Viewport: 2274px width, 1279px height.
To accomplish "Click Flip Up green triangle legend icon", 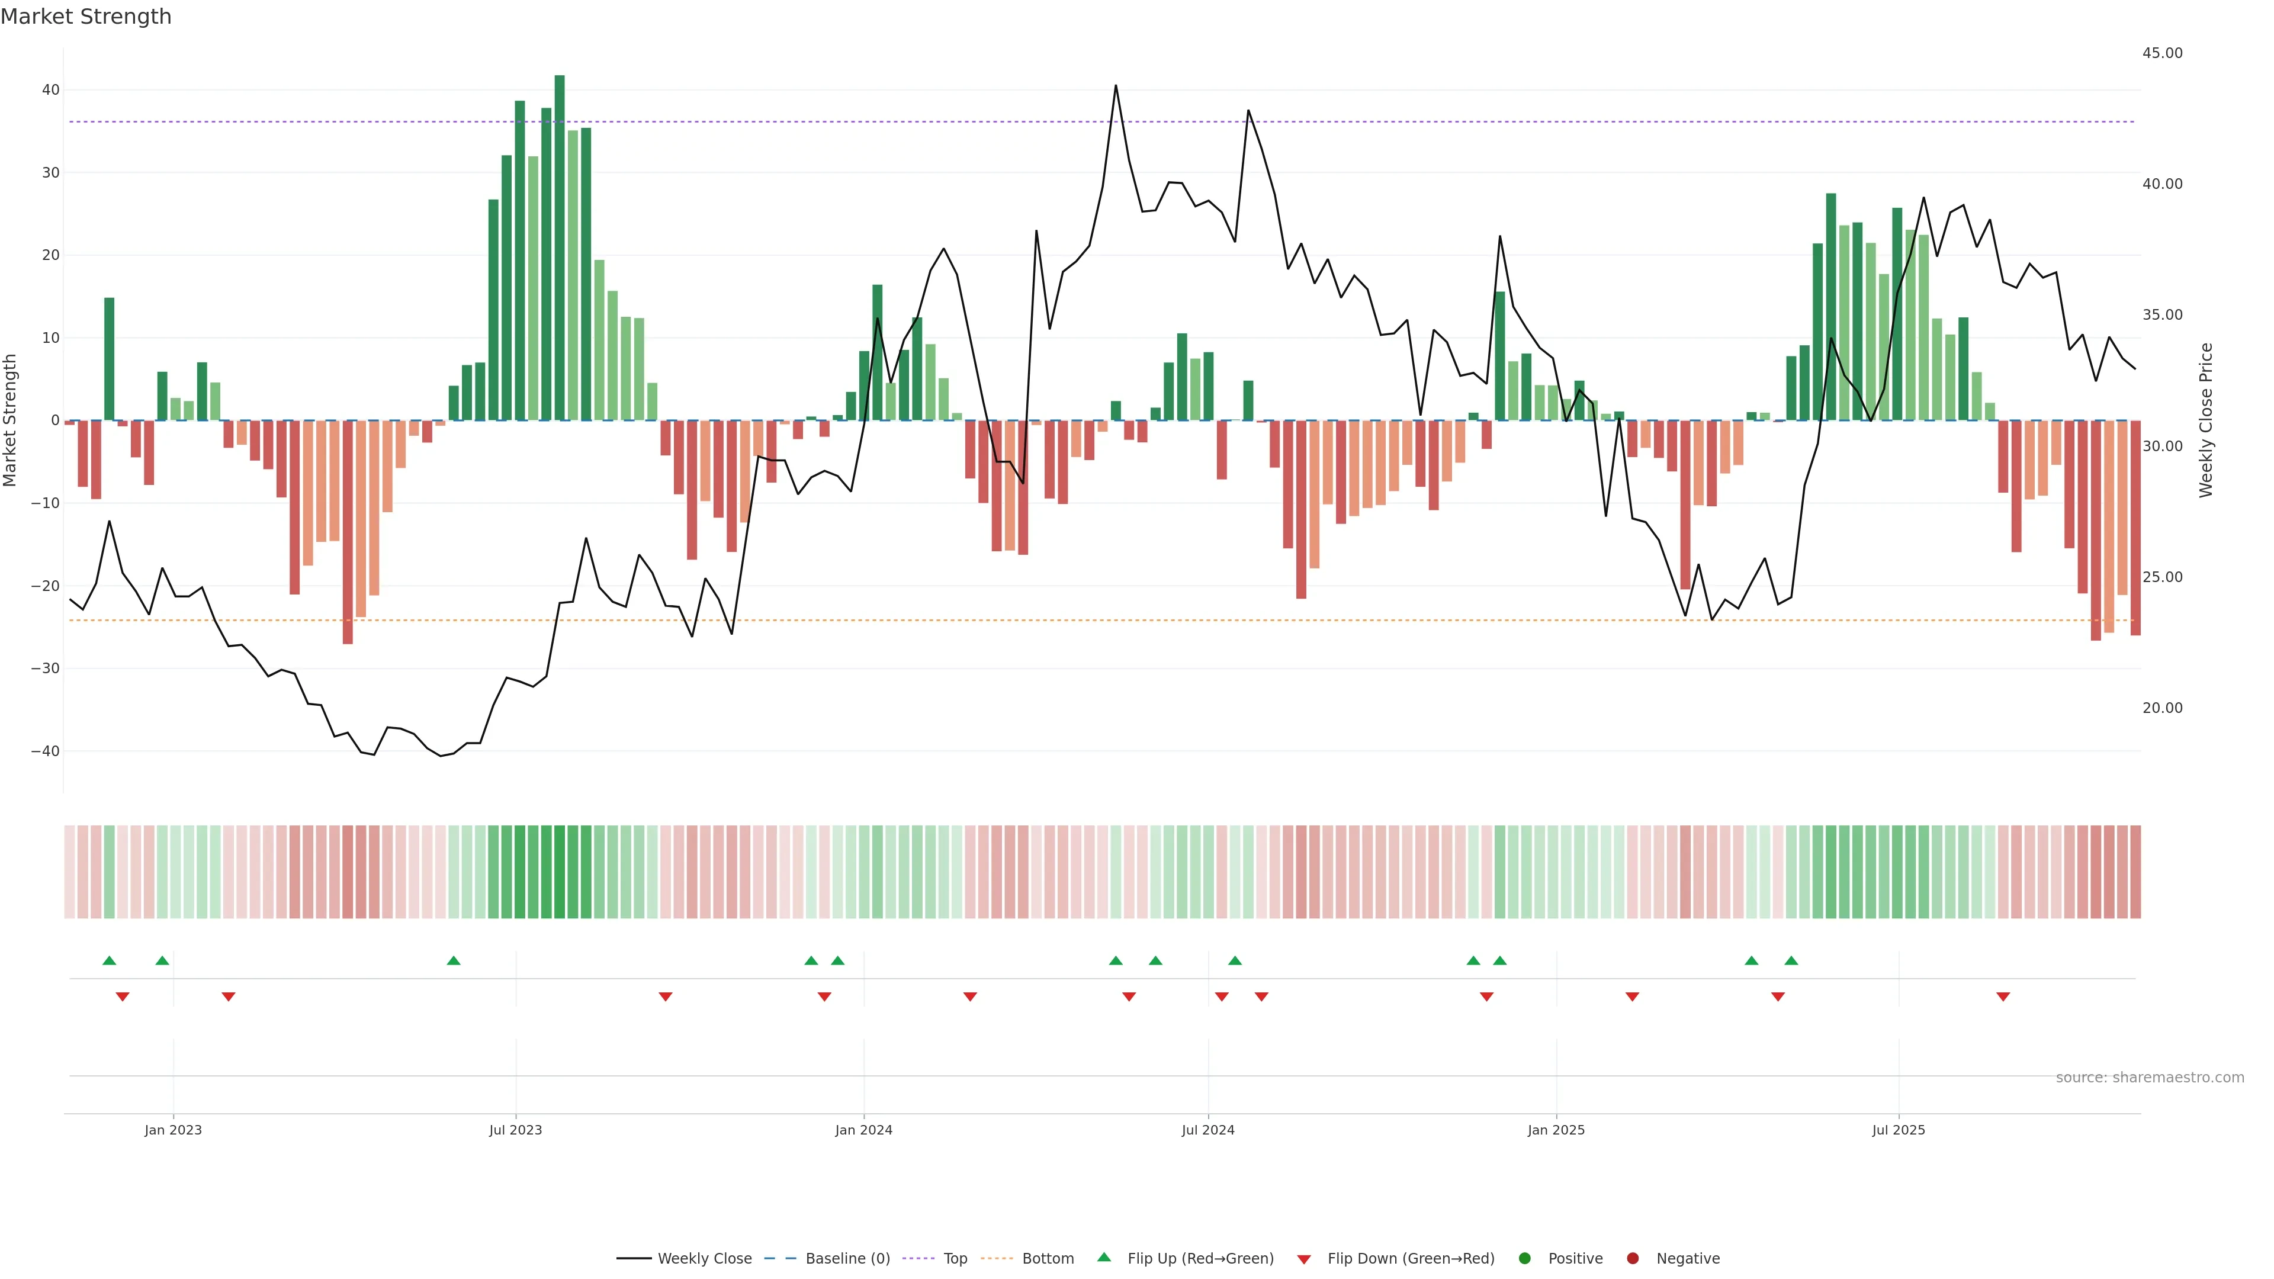I will [1103, 1257].
